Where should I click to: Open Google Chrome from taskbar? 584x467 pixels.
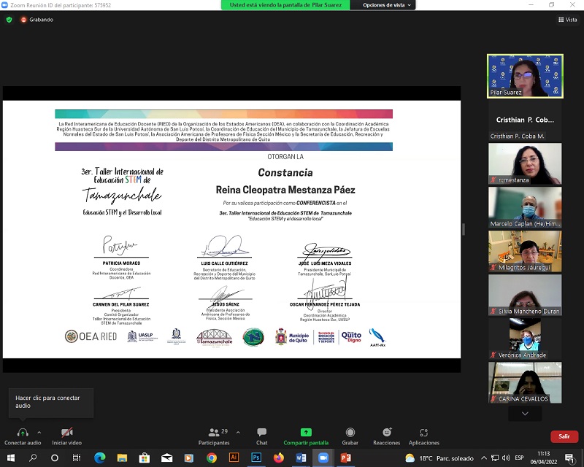(212, 458)
